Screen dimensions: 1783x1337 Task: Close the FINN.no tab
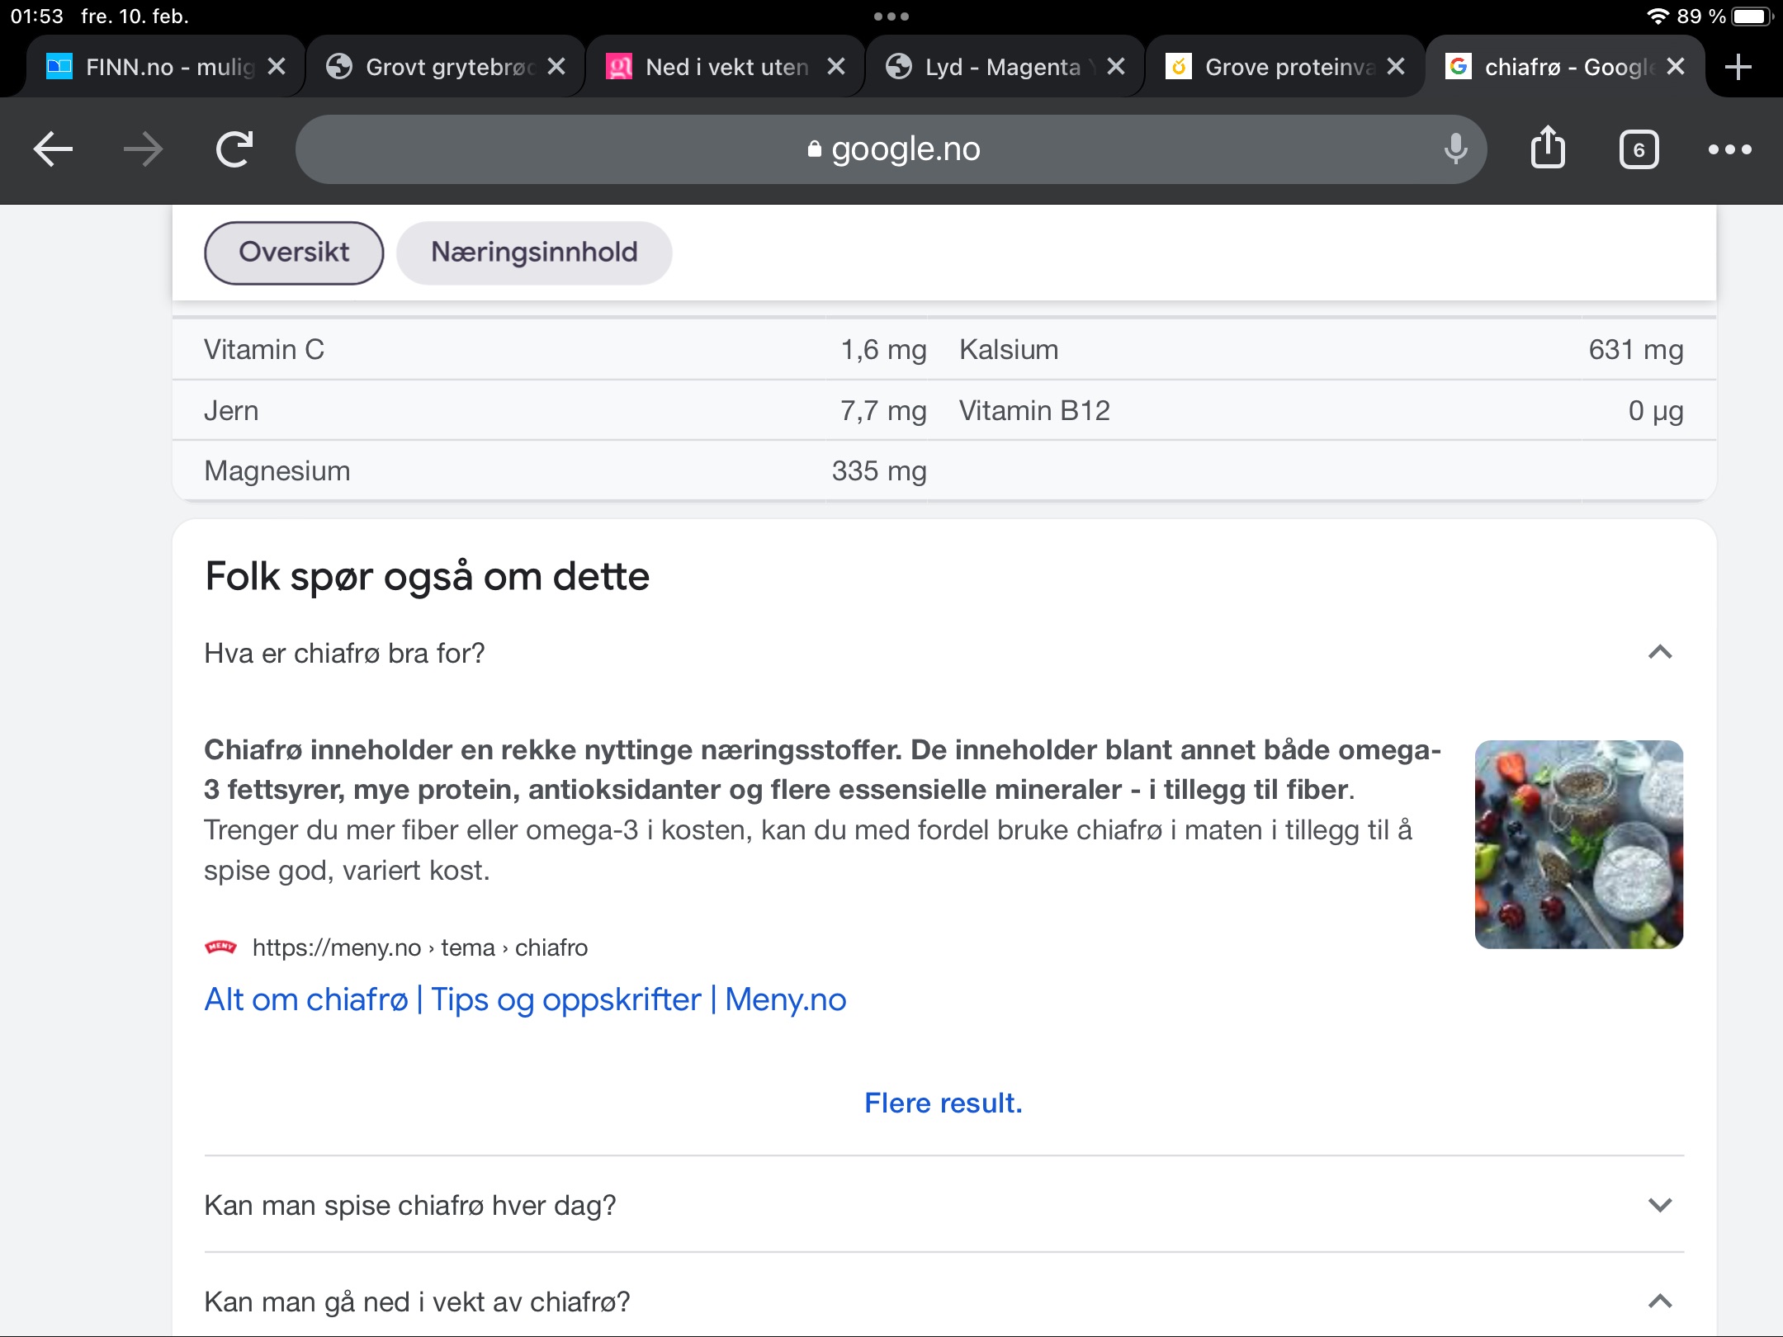[277, 67]
